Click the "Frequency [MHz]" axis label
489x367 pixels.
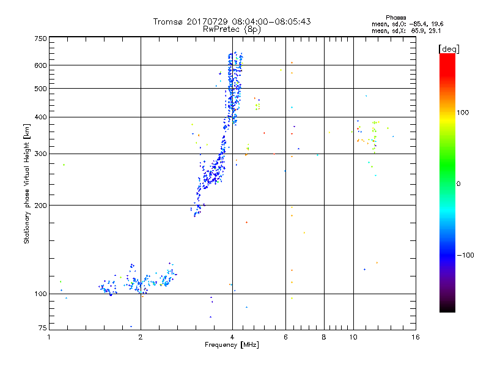tap(232, 345)
